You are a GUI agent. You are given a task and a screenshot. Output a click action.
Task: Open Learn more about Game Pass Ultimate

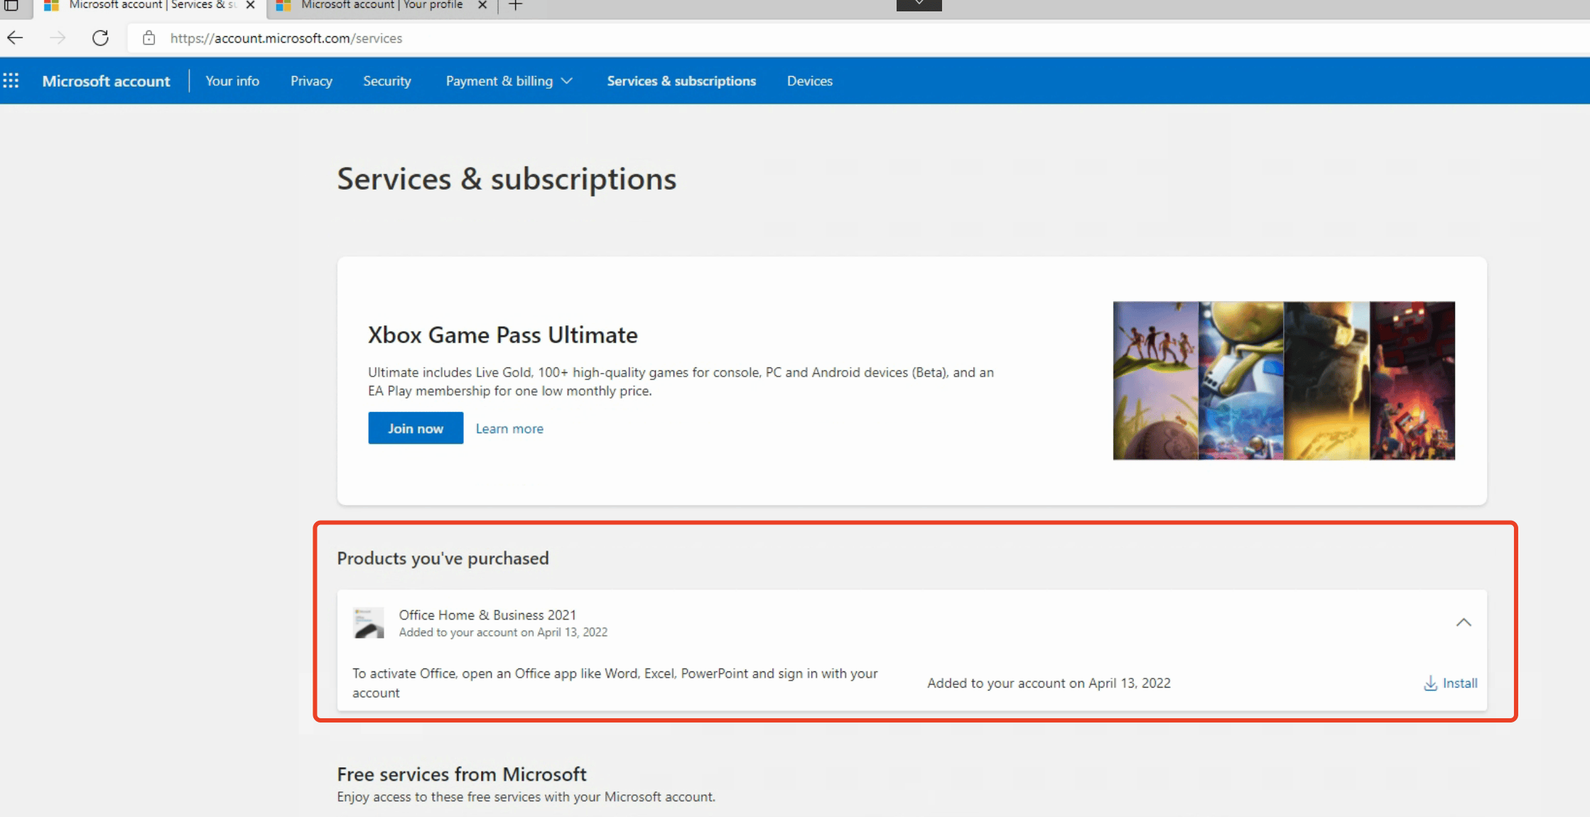tap(509, 428)
